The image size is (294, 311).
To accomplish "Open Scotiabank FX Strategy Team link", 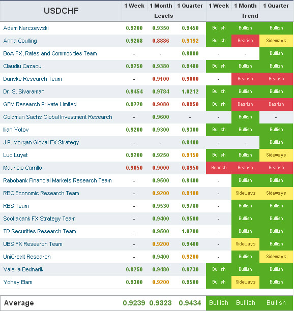I will coord(39,219).
